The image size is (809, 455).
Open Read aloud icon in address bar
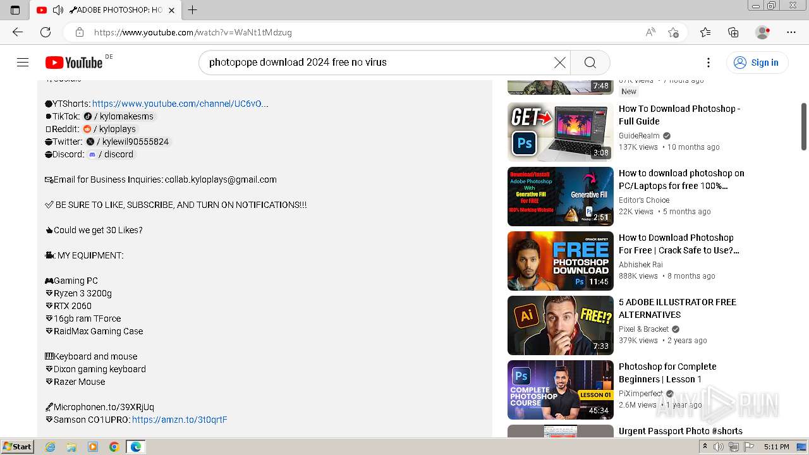pyautogui.click(x=650, y=32)
